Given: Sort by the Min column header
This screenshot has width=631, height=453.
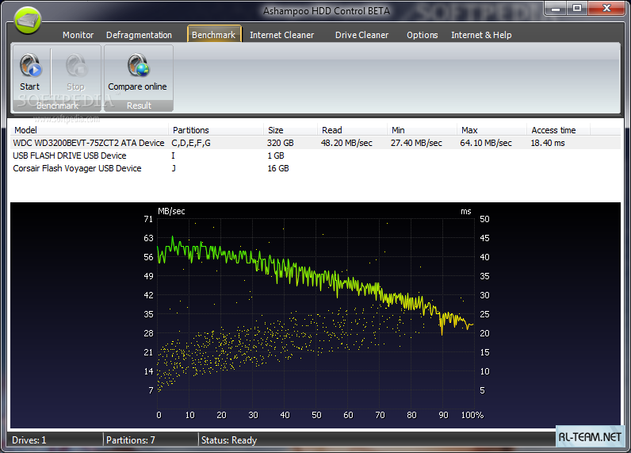Looking at the screenshot, I should (x=423, y=130).
